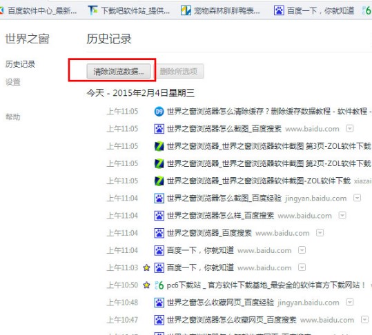Open history entry pc6下载站 官方软件下载基地
This screenshot has height=335, width=372.
click(x=266, y=285)
